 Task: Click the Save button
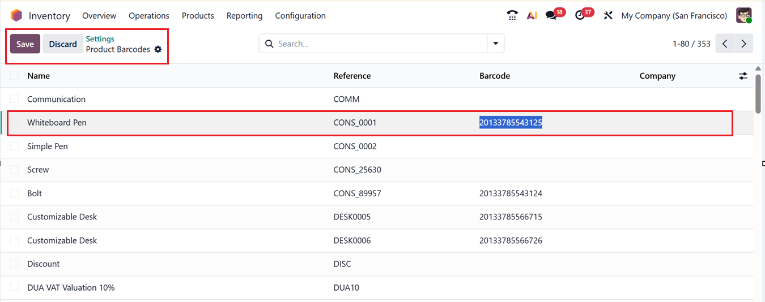point(25,44)
